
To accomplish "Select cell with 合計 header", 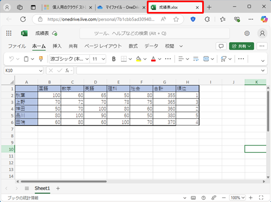I will [x=164, y=89].
